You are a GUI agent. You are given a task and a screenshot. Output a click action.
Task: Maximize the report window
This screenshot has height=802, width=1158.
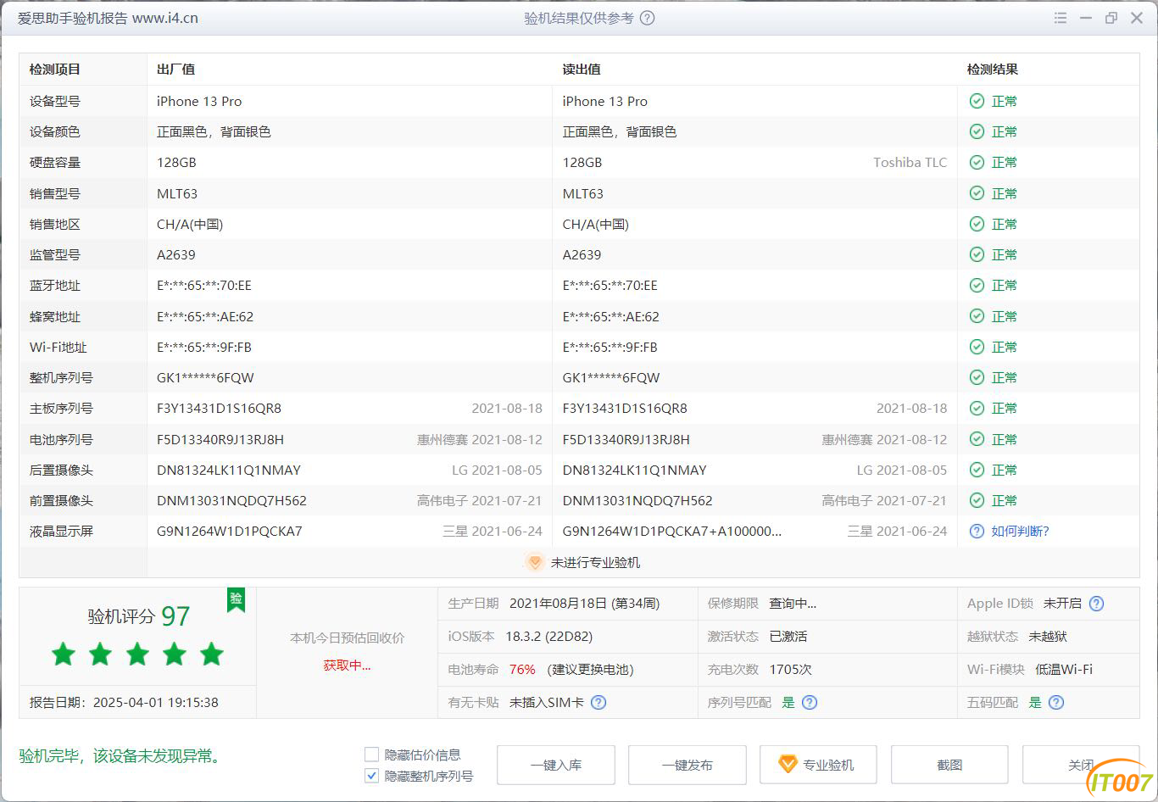tap(1111, 18)
